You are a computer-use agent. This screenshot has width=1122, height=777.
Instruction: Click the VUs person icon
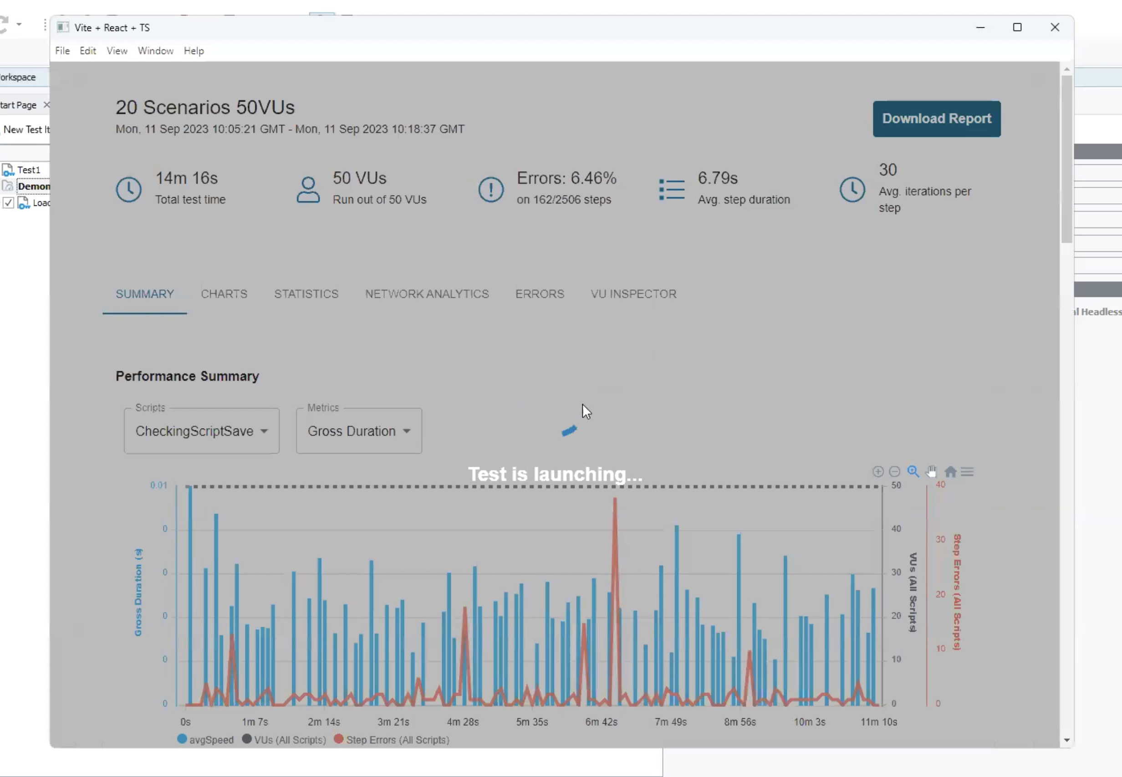pos(308,189)
